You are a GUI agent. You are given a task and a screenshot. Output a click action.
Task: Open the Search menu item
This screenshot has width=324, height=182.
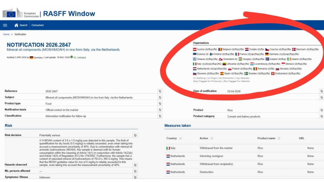click(x=23, y=25)
